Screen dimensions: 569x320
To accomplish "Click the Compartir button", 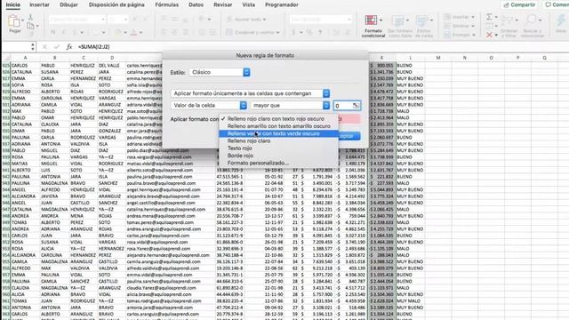I will [x=519, y=4].
